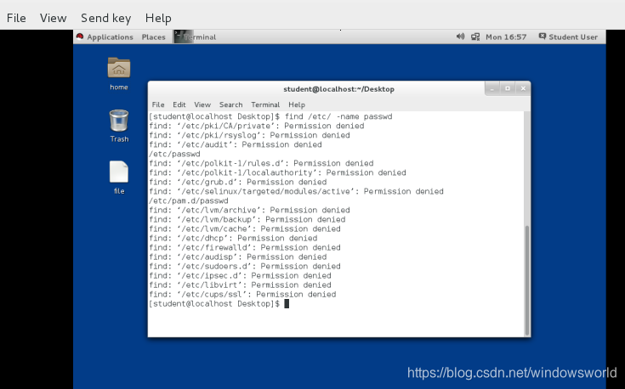
Task: Maximize the terminal window
Action: 508,88
